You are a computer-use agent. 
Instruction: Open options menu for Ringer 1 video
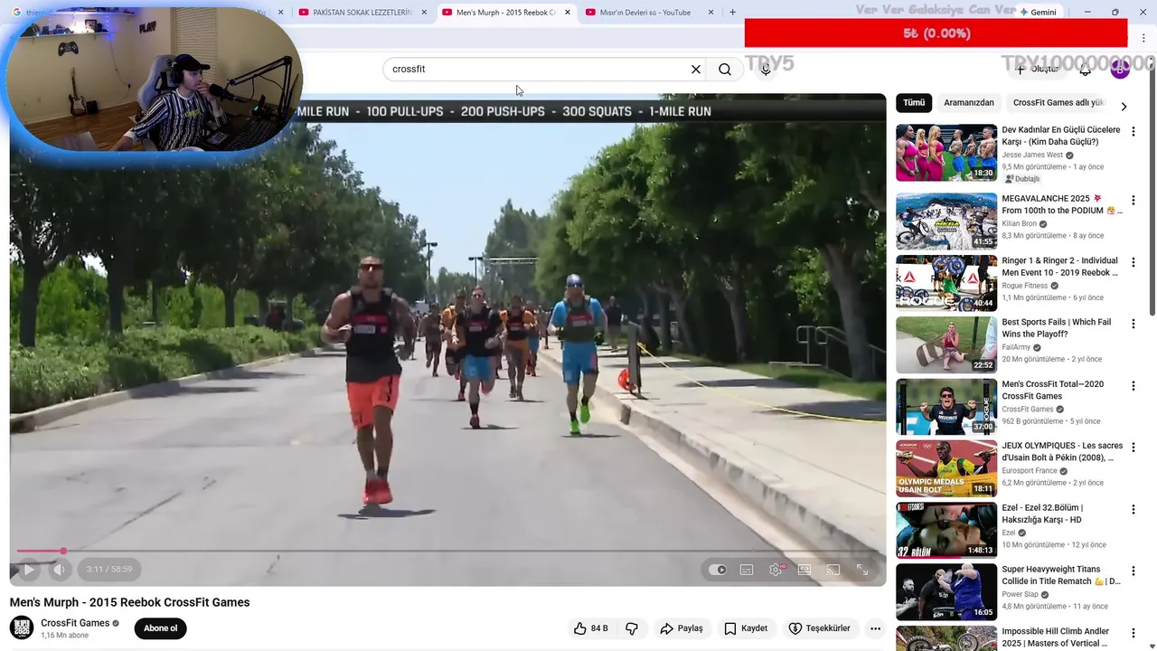1133,262
